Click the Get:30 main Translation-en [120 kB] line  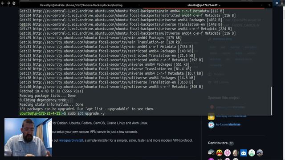[x=101, y=42]
